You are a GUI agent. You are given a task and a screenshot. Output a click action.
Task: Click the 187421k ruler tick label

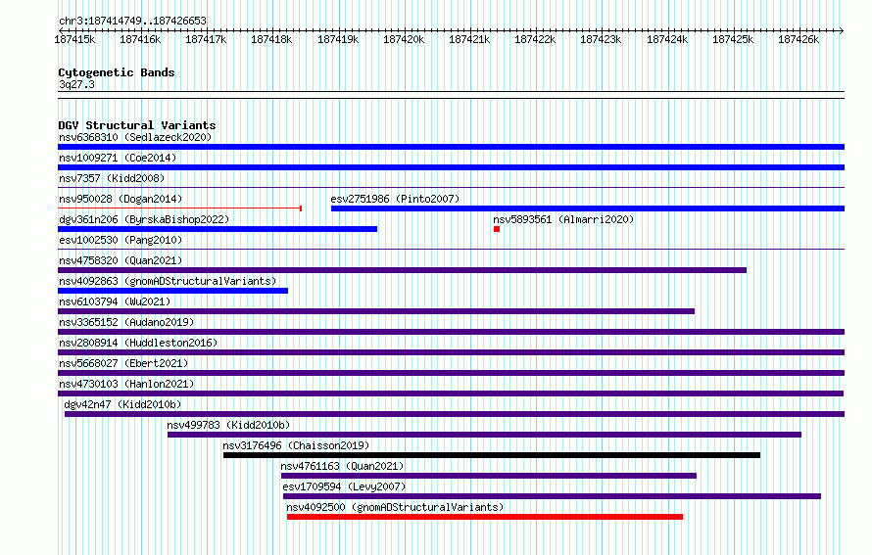pos(469,39)
